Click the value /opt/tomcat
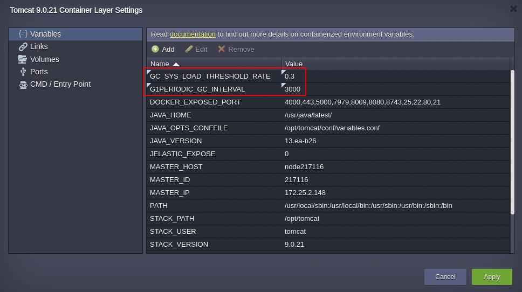Screen dimensions: 522x292 [x=302, y=219]
